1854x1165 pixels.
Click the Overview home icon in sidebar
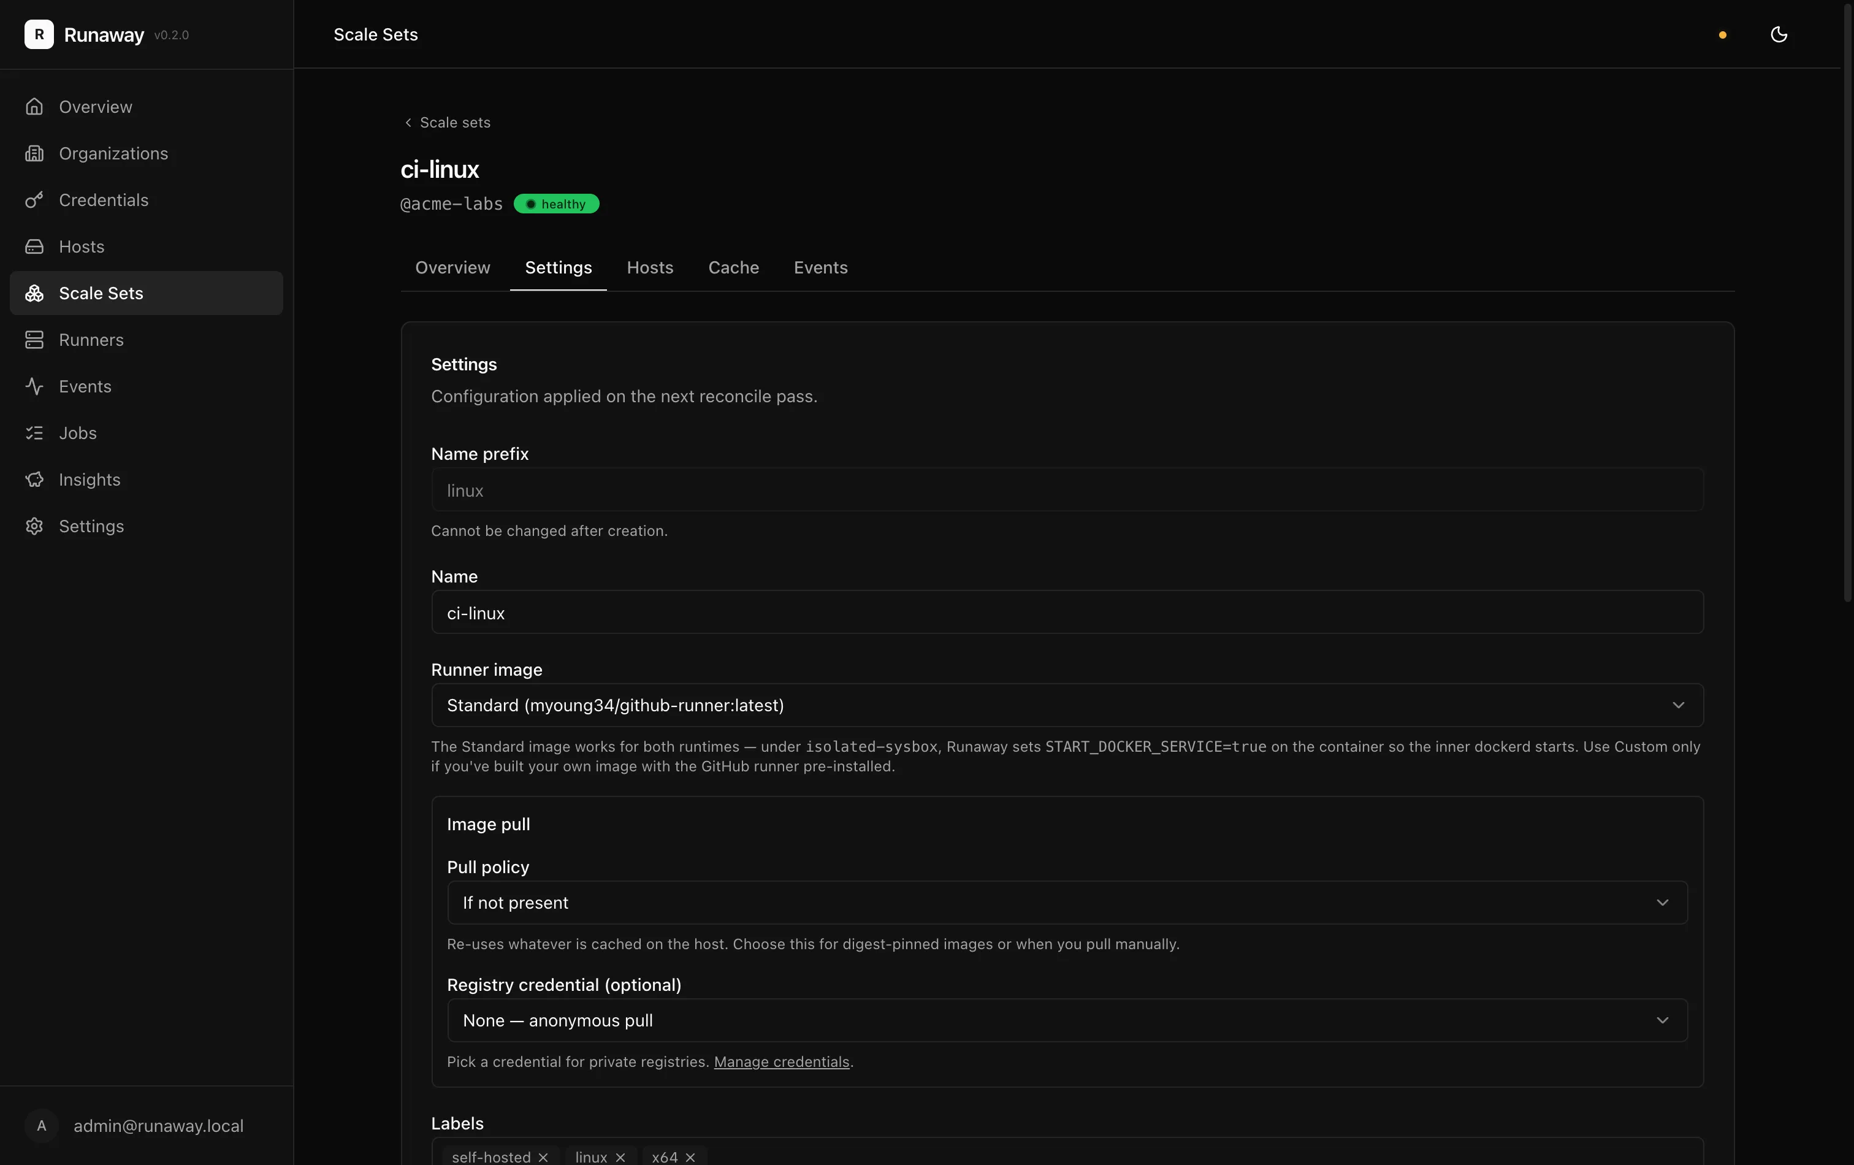[x=34, y=106]
